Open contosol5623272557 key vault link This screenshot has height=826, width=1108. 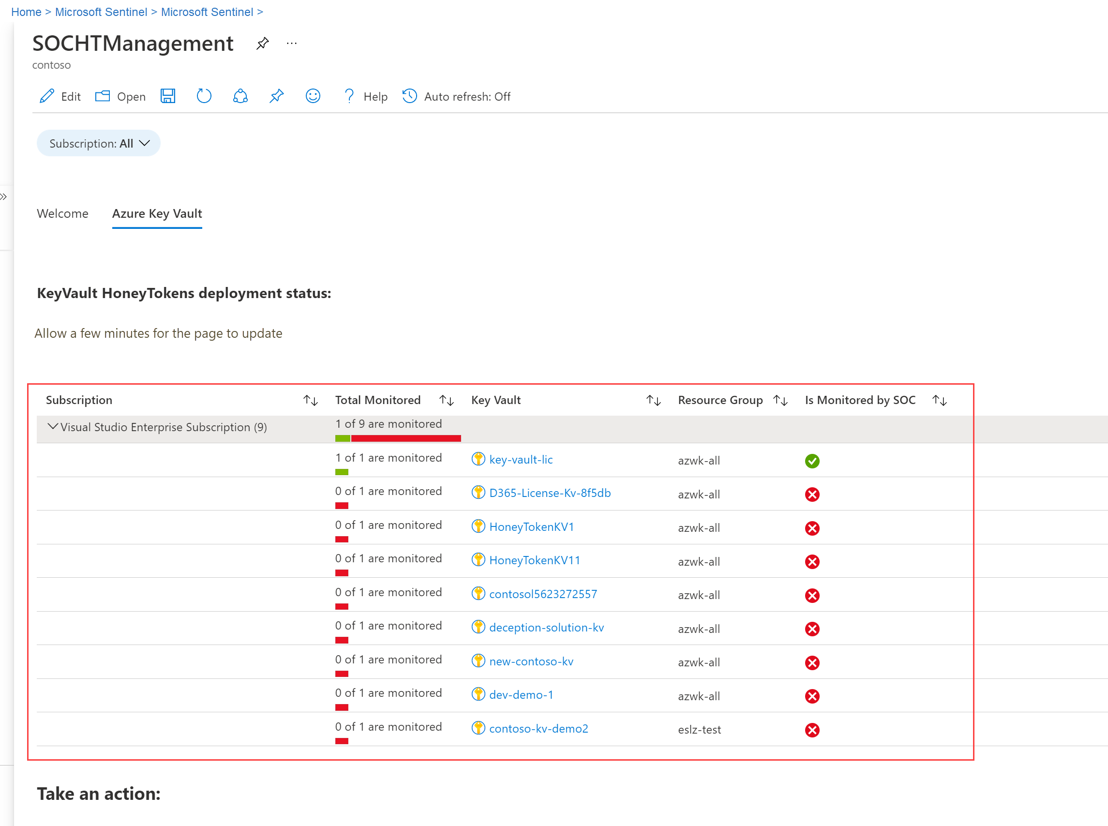tap(543, 594)
